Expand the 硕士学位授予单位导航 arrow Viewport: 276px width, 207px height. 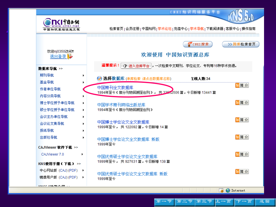(83, 110)
